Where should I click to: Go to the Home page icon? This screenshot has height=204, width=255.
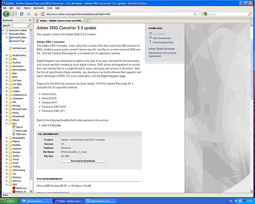(36, 14)
